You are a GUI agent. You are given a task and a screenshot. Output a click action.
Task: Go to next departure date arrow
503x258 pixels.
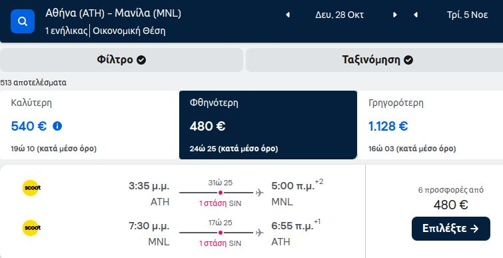[x=395, y=15]
